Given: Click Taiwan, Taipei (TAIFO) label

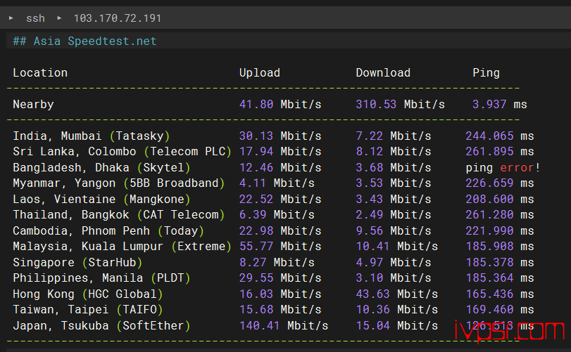Looking at the screenshot, I should 88,310.
